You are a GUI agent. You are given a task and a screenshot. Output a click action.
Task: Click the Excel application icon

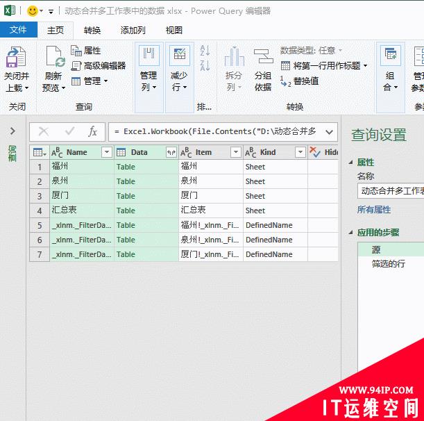pos(10,11)
